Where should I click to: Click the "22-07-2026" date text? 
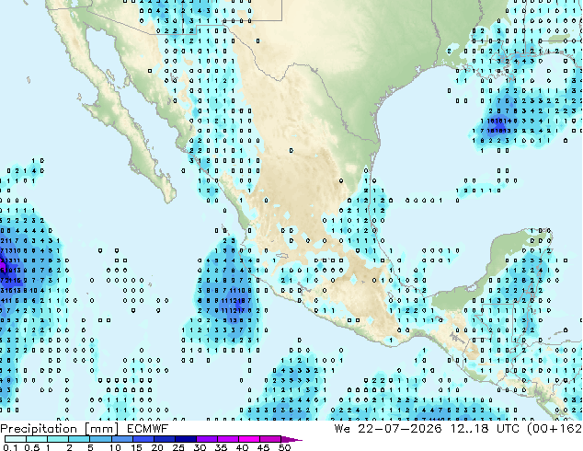click(400, 429)
